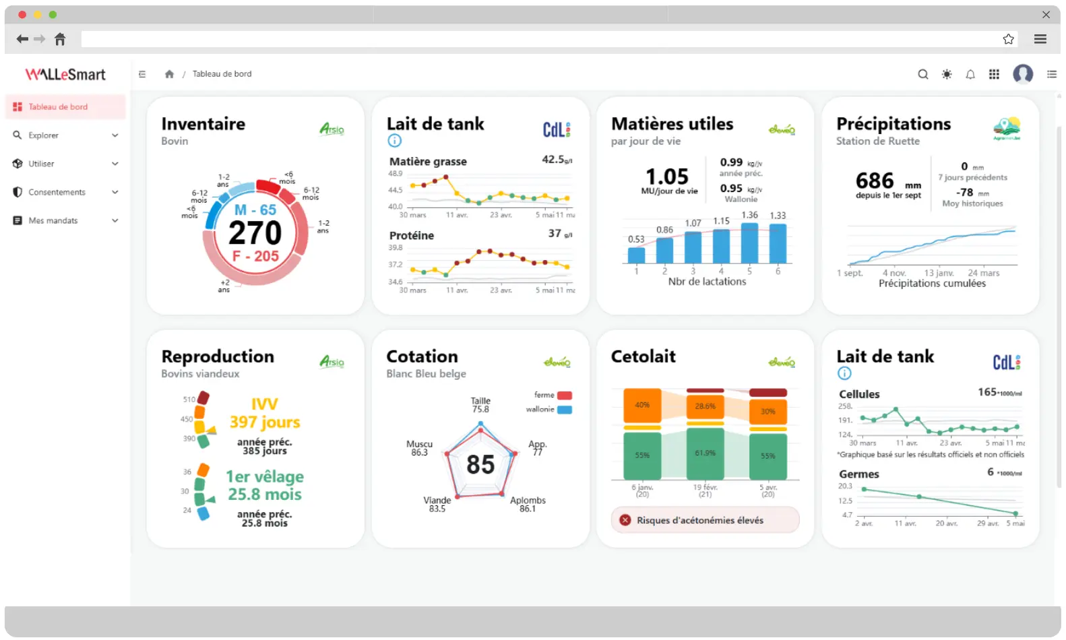1066x640 pixels.
Task: Toggle light mode with the sun icon
Action: 946,74
